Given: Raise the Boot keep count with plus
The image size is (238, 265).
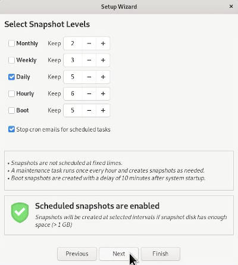Looking at the screenshot, I should pyautogui.click(x=103, y=110).
